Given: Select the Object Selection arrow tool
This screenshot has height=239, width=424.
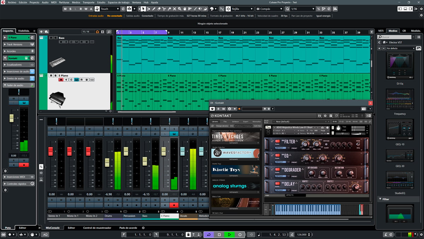Looking at the screenshot, I should click(x=143, y=9).
